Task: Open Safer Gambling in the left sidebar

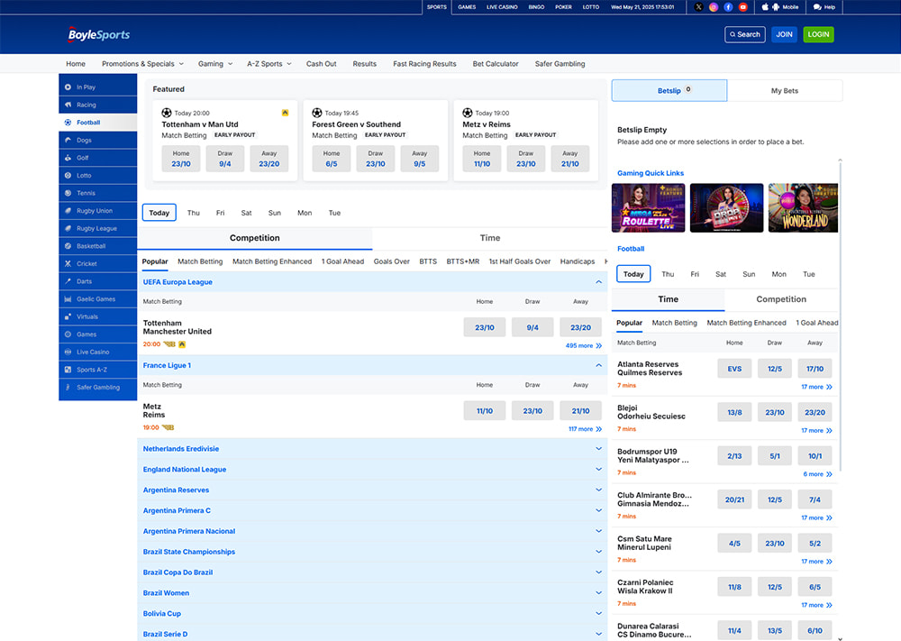Action: pos(97,388)
